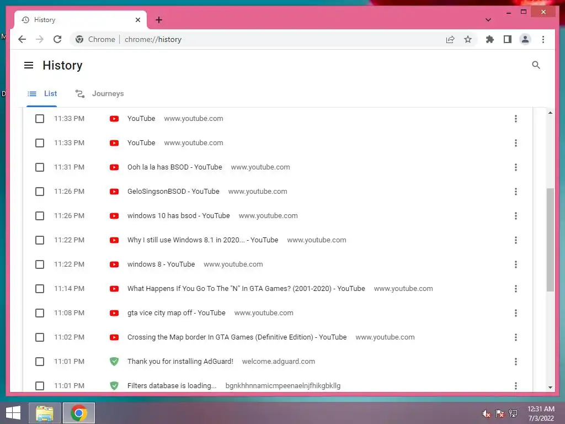Open History hamburger menu
This screenshot has height=424, width=565.
29,65
